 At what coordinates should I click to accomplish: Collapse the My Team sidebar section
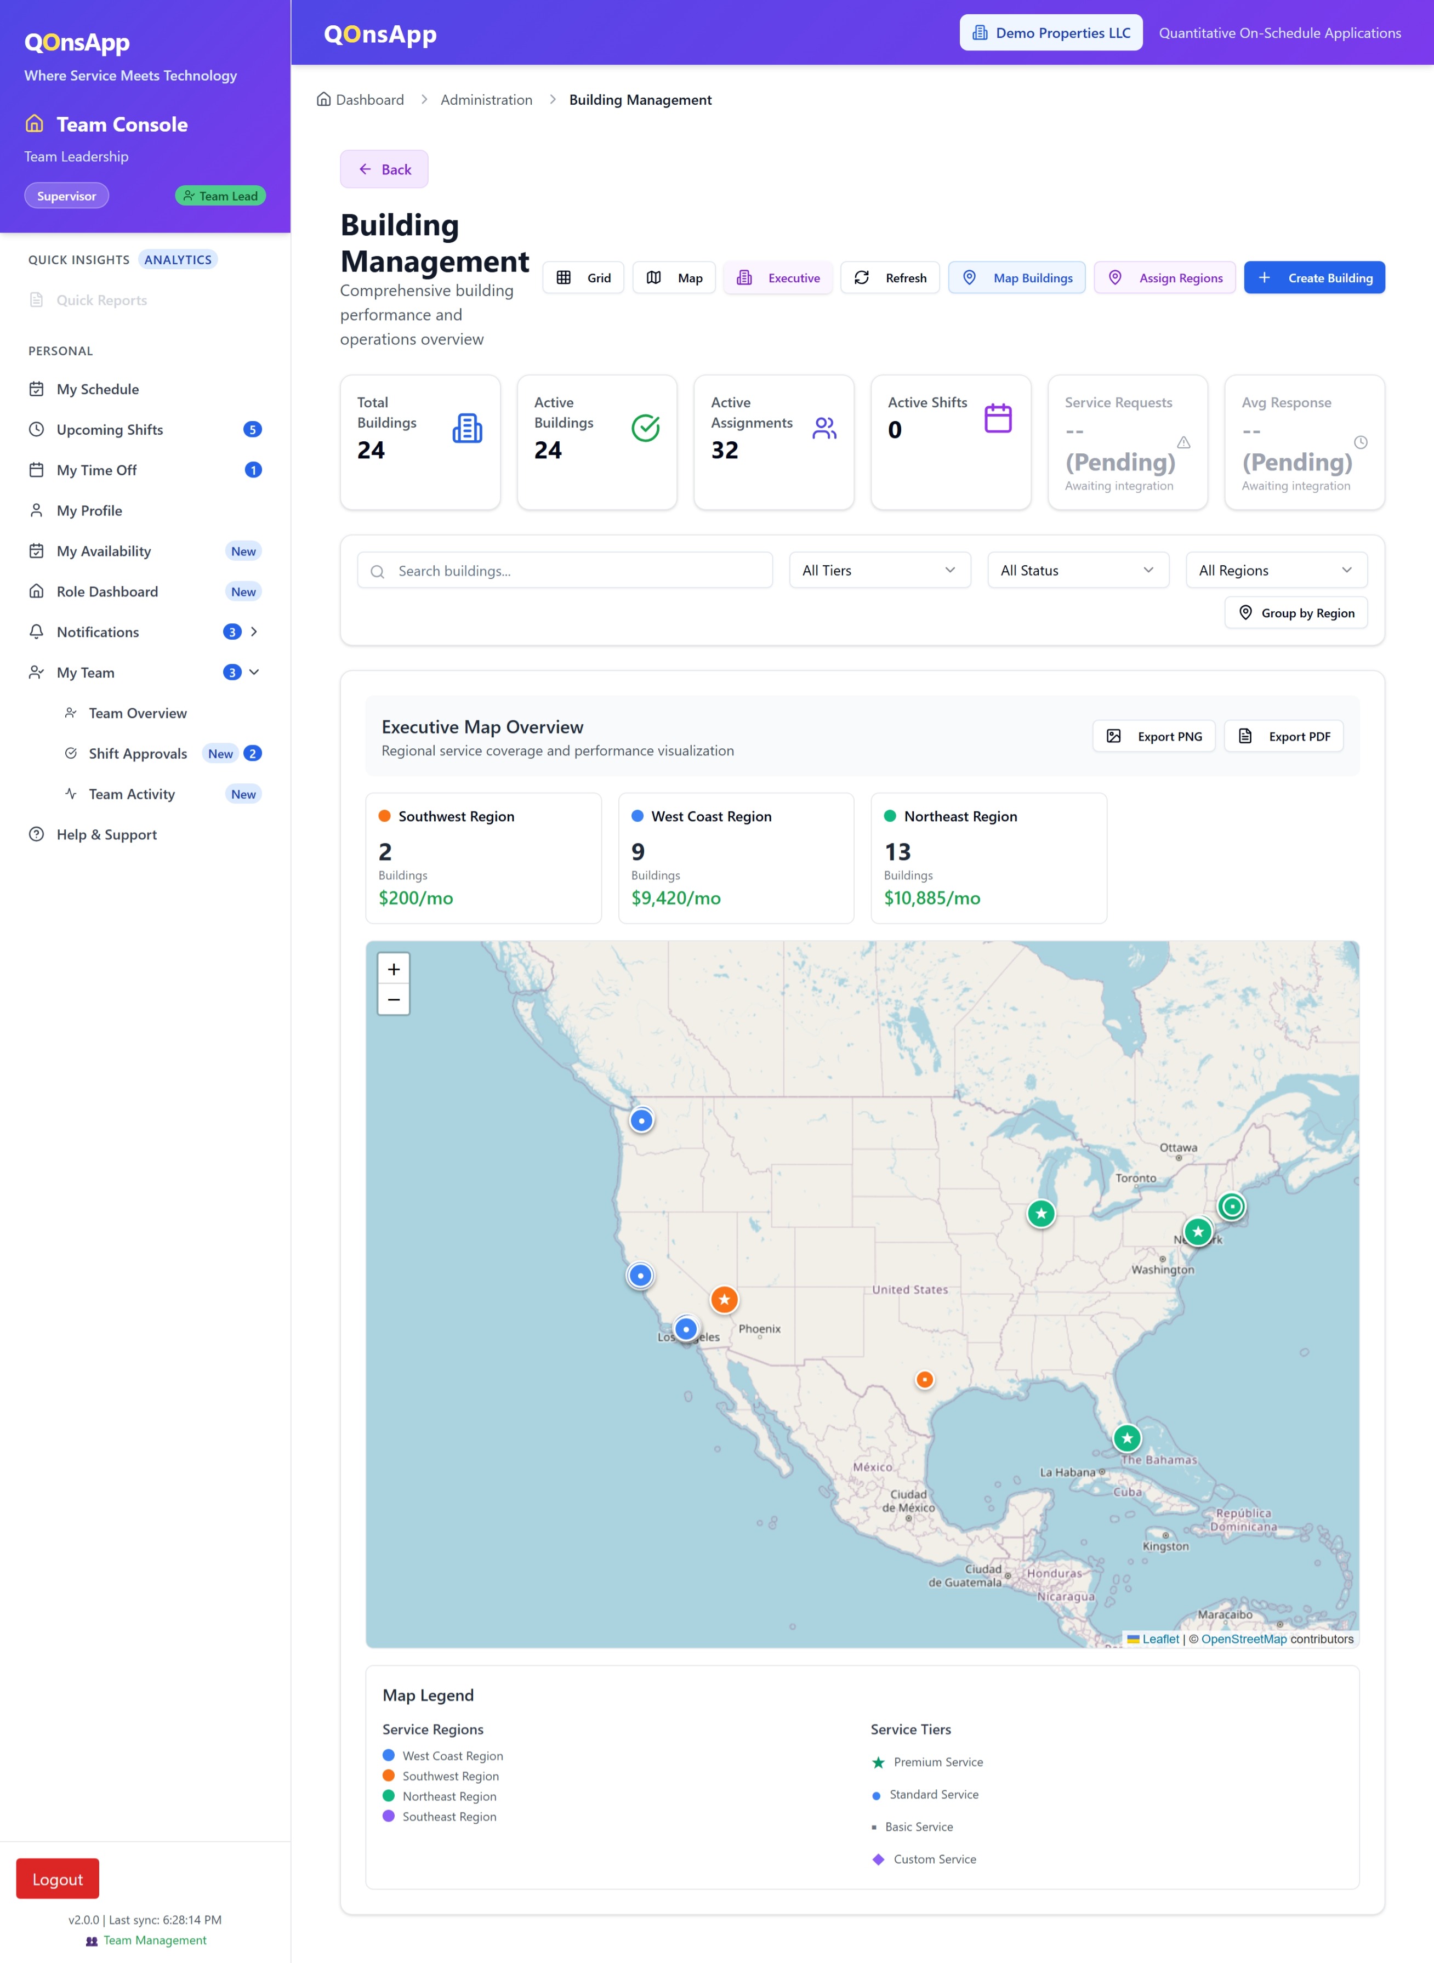pos(254,672)
